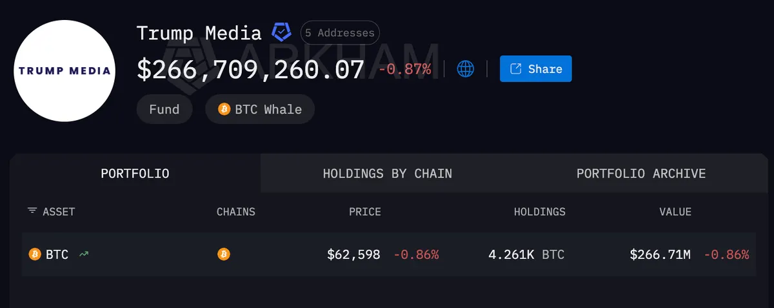Click the sort filter icon beside ASSET
Image resolution: width=774 pixels, height=308 pixels.
point(32,211)
